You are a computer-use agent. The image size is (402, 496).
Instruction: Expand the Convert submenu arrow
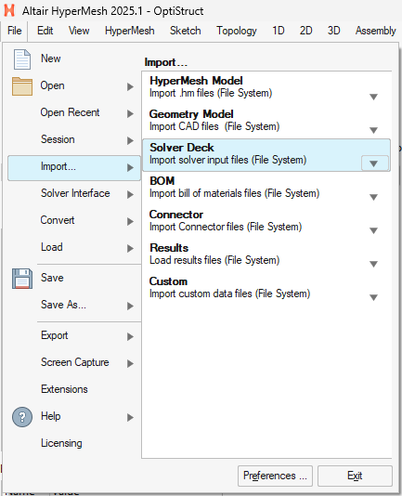130,221
